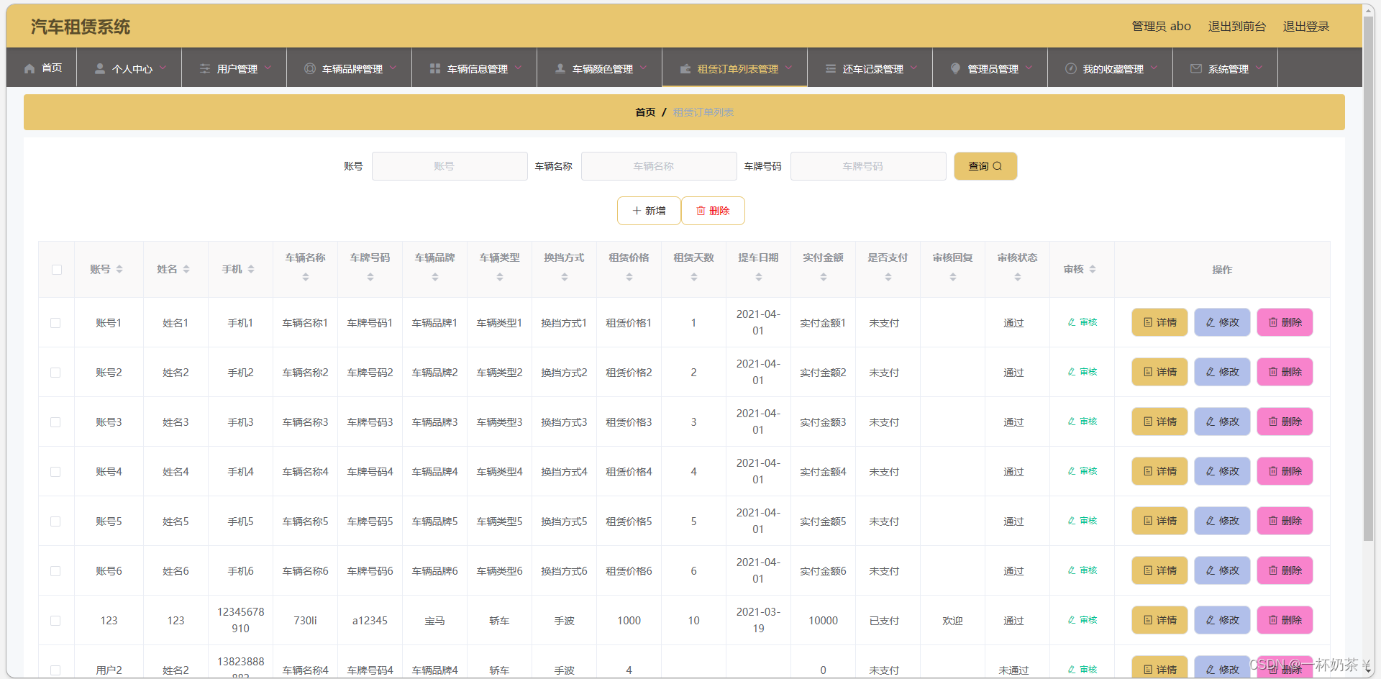1381x679 pixels.
Task: Click the 审核 edit icon in 账号1 row
Action: click(x=1072, y=322)
